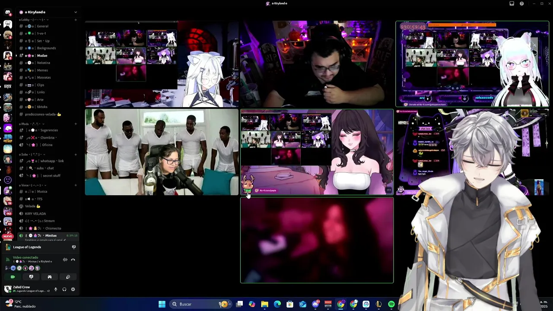Open Discord help icon in title bar

(522, 3)
